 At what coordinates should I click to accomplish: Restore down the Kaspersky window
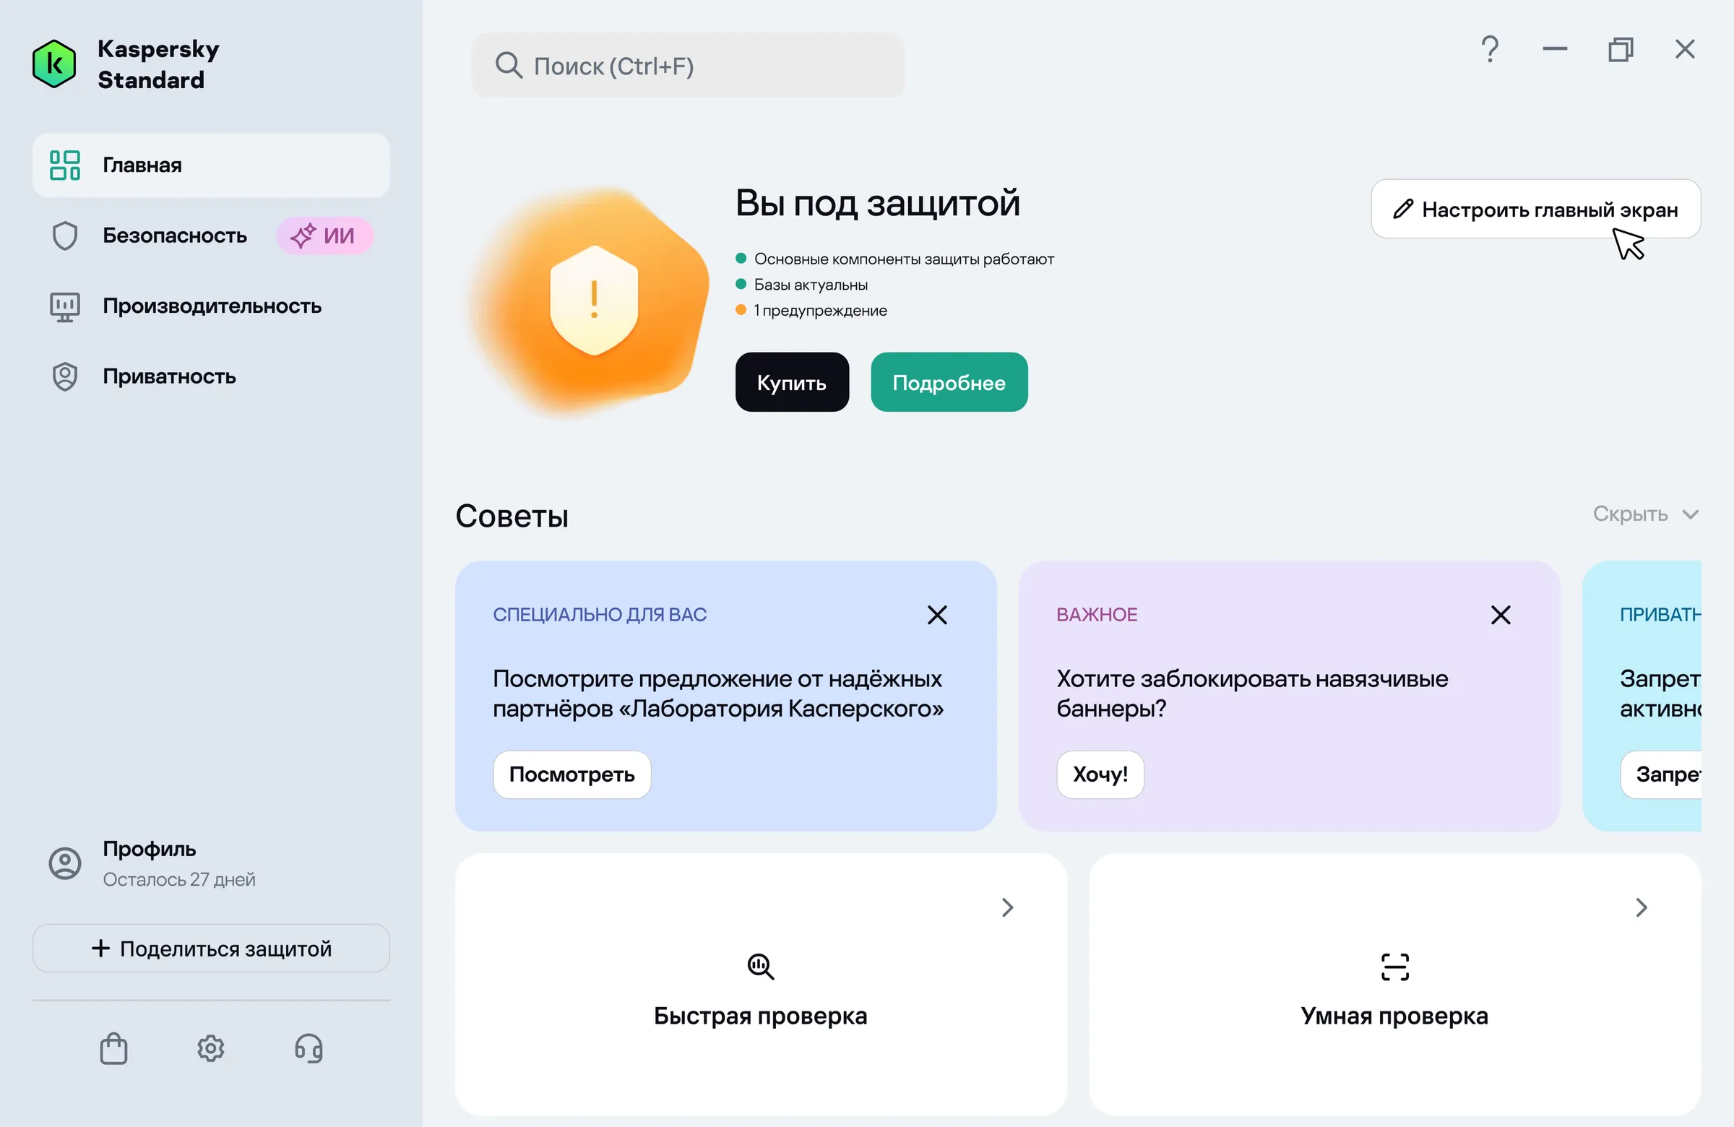tap(1621, 50)
